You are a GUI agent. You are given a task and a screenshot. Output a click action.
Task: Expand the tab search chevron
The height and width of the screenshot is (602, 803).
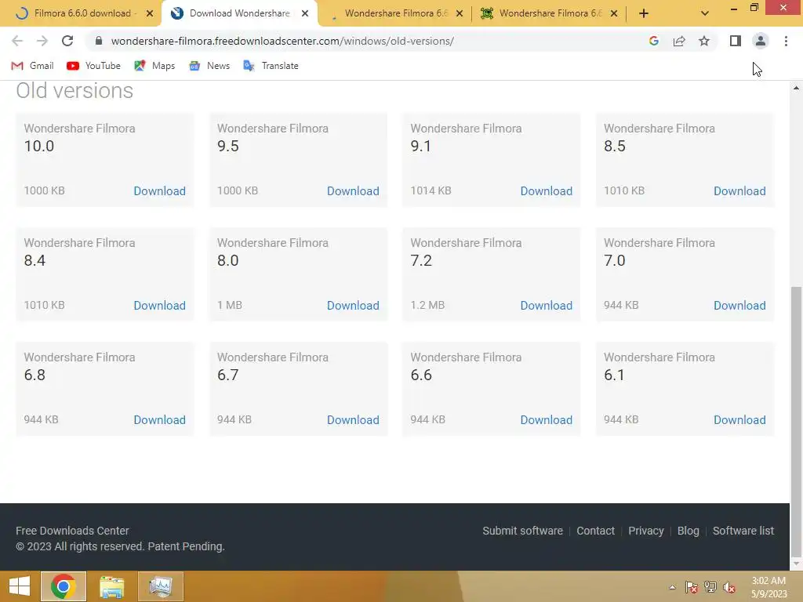(x=705, y=13)
